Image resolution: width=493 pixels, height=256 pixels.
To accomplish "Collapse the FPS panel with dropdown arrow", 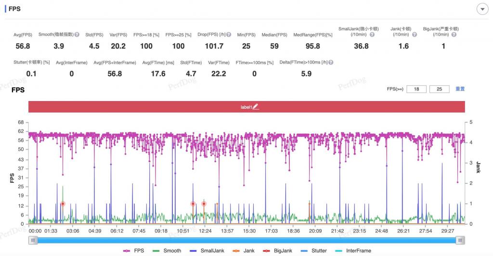I will pyautogui.click(x=482, y=10).
